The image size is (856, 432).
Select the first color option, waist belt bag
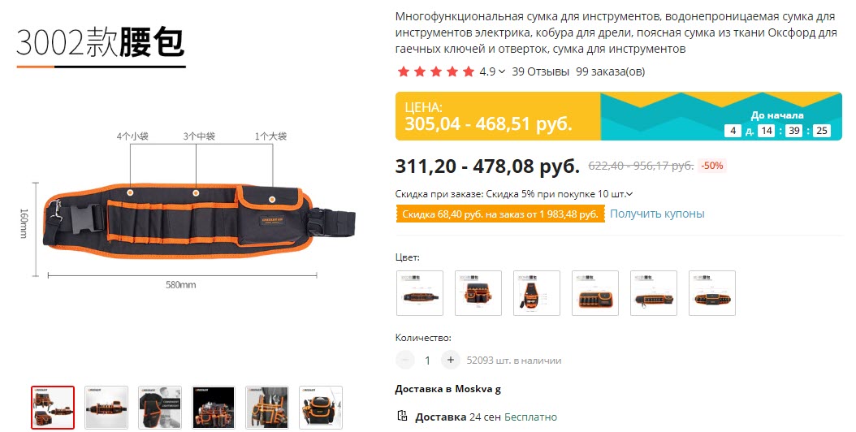420,292
